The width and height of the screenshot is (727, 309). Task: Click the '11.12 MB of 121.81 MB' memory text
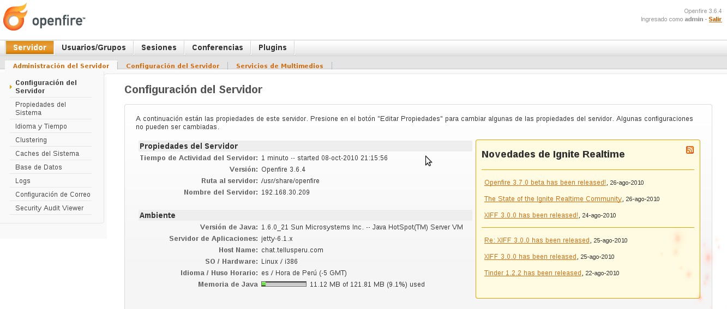(x=367, y=284)
